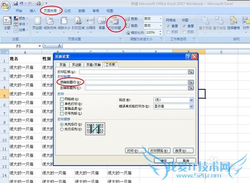Select the 先行后列 radio button

[62, 129]
